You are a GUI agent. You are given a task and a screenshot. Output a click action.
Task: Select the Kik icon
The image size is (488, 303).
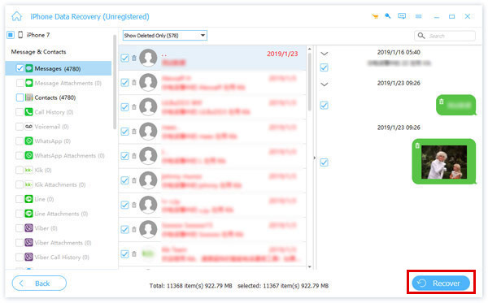point(29,170)
